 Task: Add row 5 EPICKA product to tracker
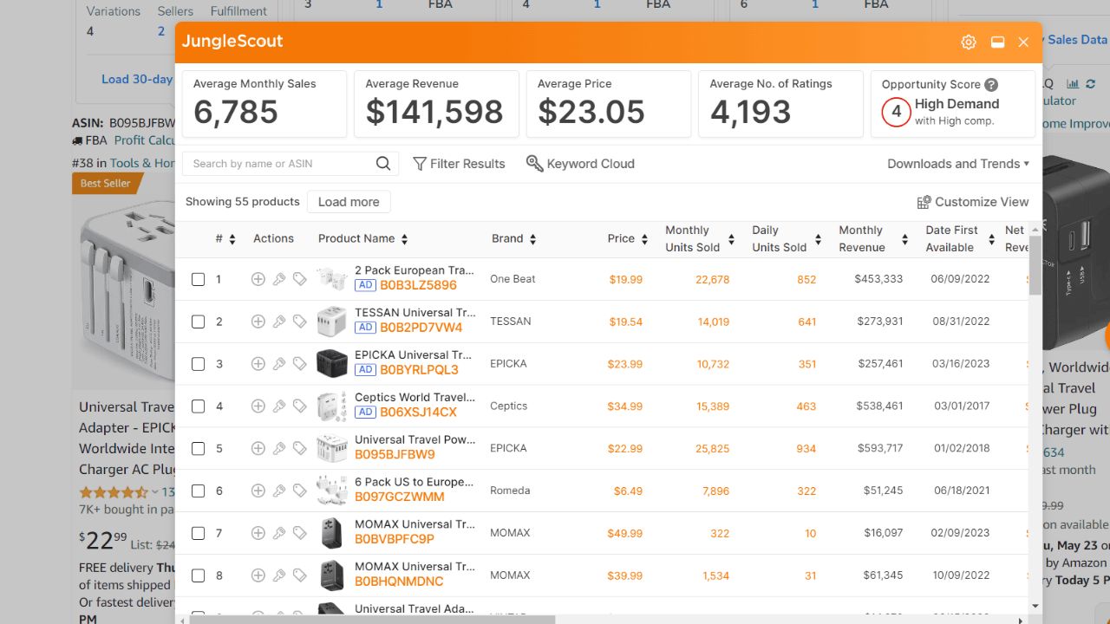(x=258, y=448)
